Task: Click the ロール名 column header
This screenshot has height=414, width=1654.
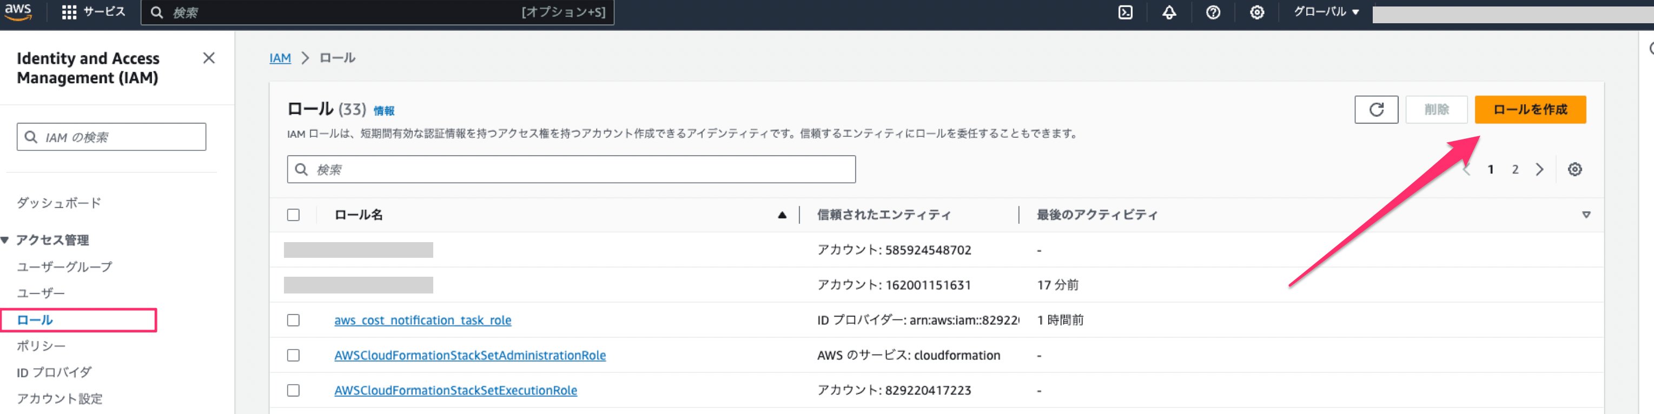Action: (358, 215)
